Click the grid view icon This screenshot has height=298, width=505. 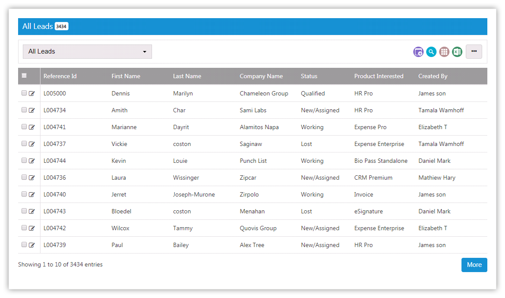coord(444,52)
